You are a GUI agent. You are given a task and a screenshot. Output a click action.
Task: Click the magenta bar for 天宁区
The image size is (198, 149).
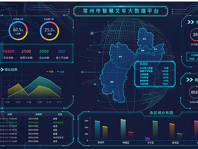147,139
